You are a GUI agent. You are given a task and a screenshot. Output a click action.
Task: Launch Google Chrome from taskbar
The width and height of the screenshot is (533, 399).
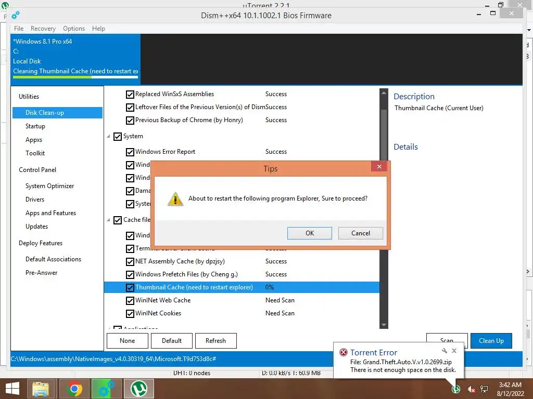click(x=74, y=389)
